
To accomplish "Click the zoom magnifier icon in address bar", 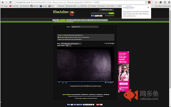I will pos(146,2).
